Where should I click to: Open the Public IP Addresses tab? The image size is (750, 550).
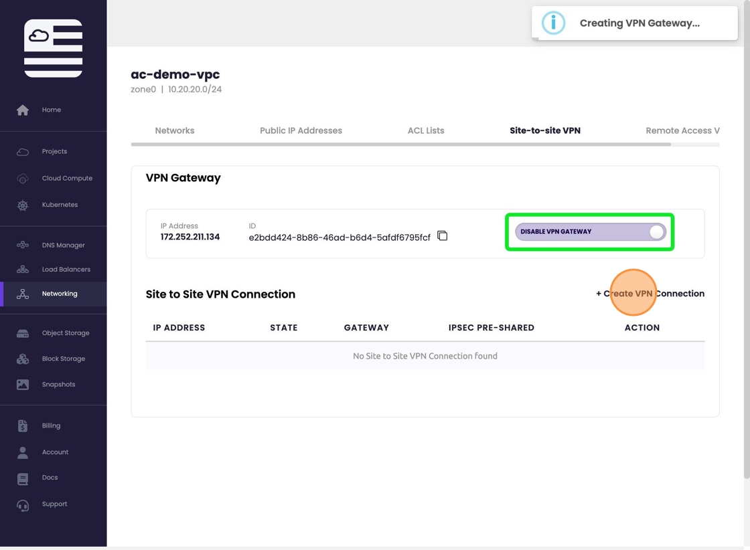point(301,130)
